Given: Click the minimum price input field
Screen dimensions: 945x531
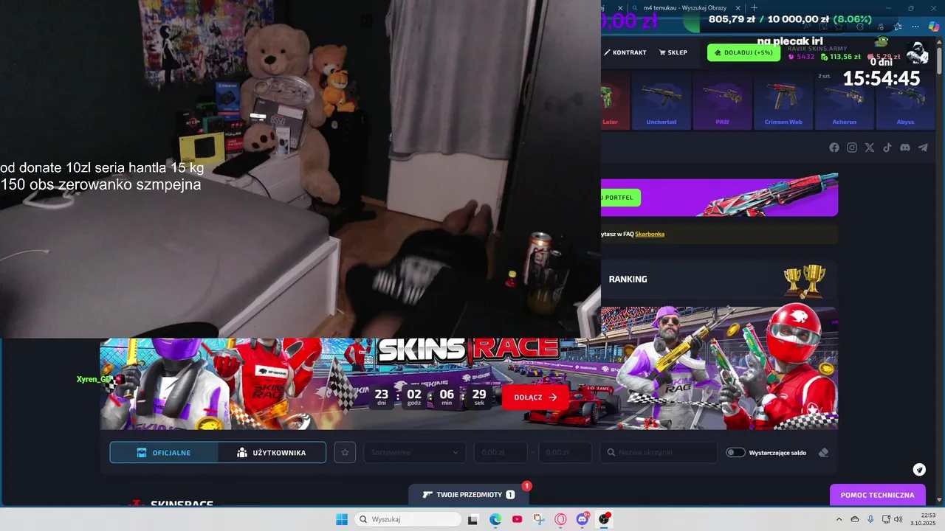Looking at the screenshot, I should (501, 452).
